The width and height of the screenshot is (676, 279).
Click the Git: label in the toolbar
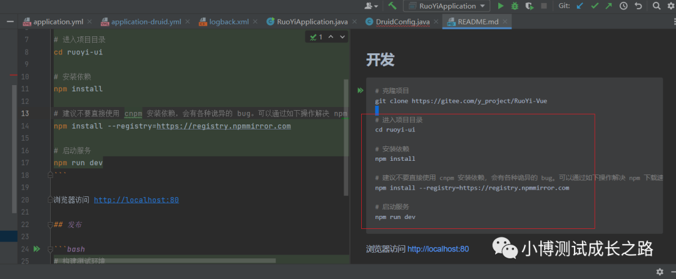pyautogui.click(x=565, y=6)
